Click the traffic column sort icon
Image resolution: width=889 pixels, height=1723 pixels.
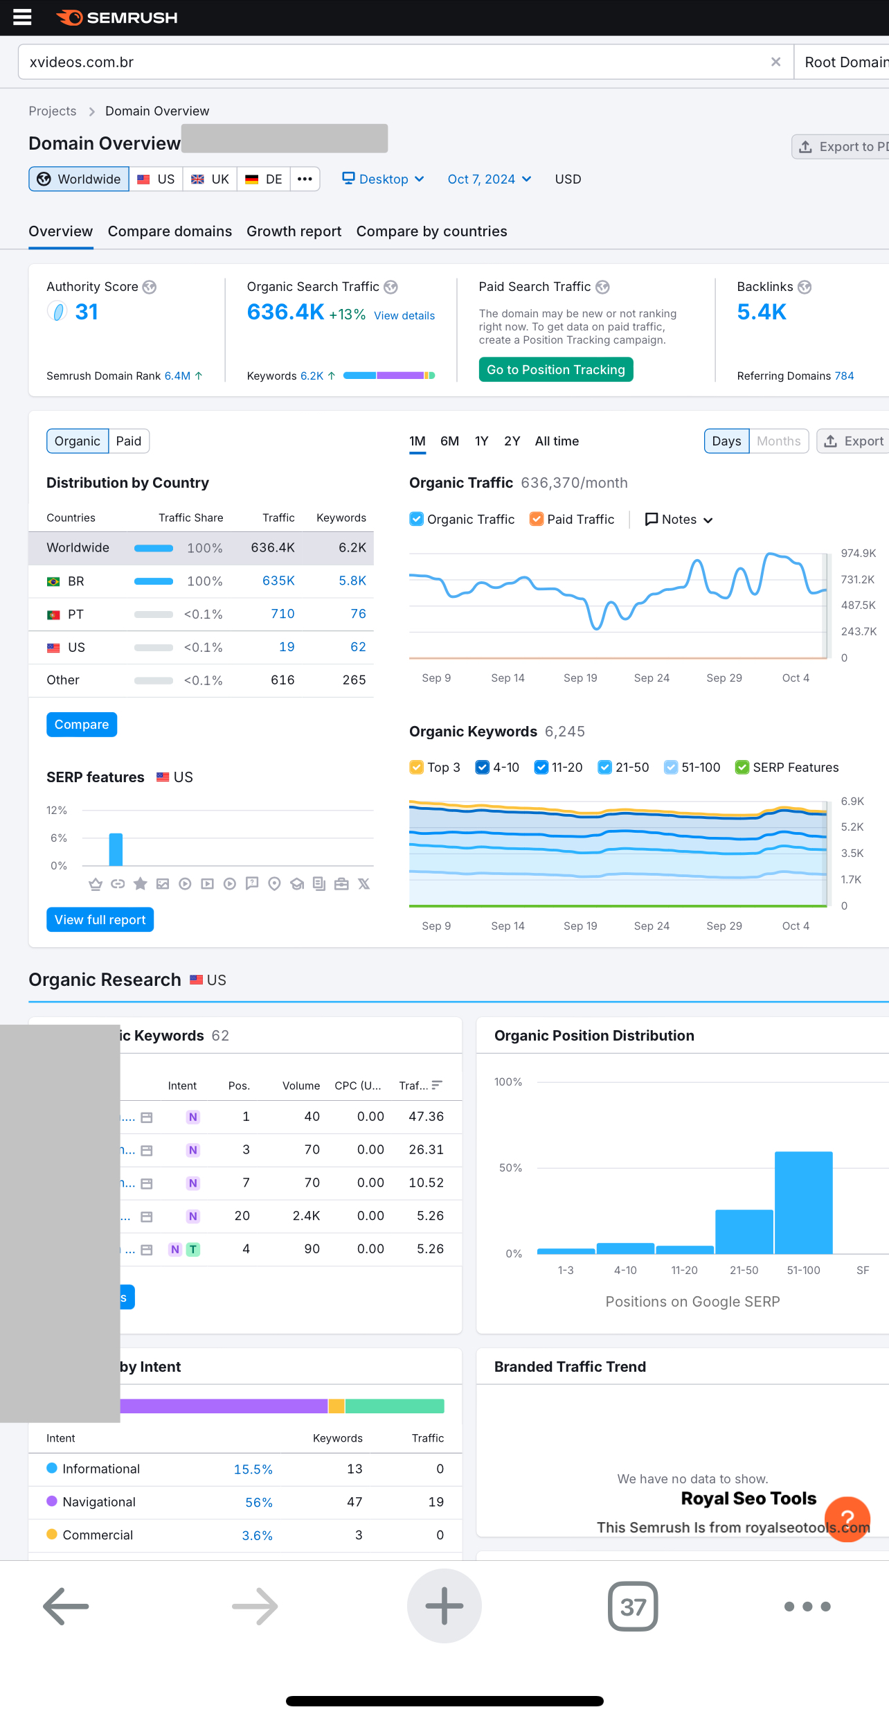(x=437, y=1085)
